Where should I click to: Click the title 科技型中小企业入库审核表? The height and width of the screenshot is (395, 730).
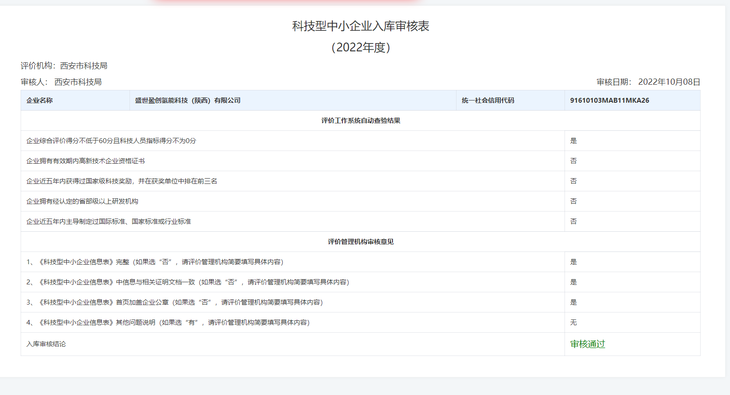pyautogui.click(x=360, y=26)
